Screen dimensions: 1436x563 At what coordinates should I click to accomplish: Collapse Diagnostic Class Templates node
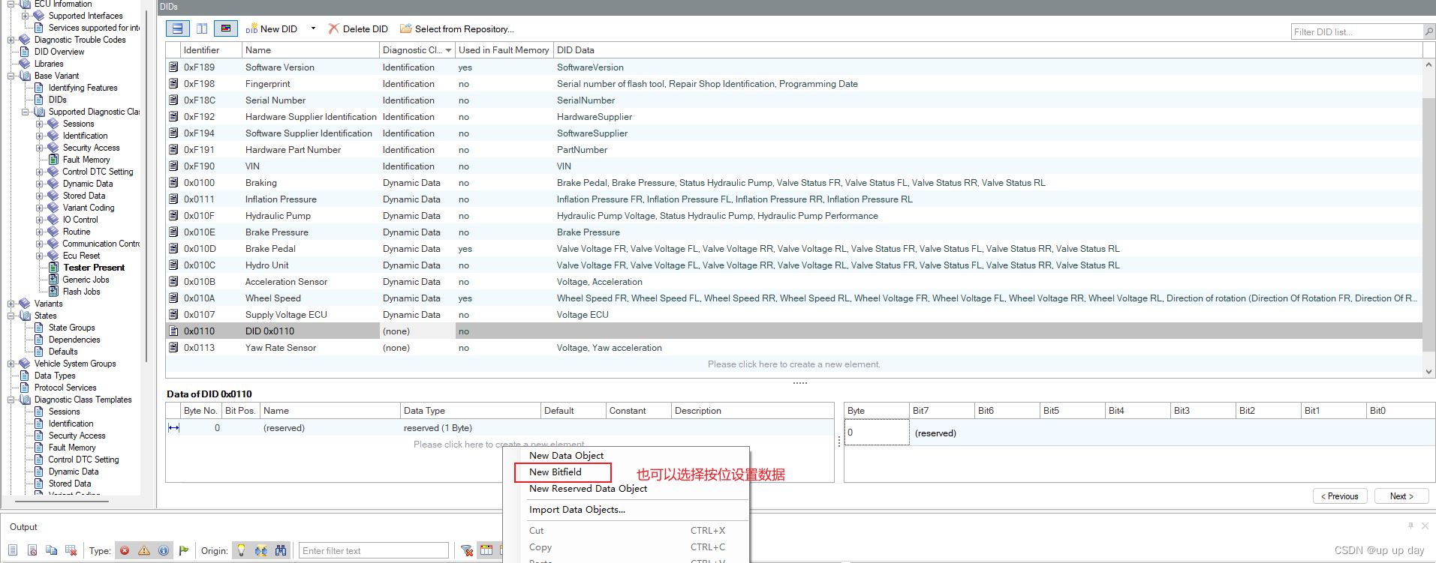coord(11,400)
